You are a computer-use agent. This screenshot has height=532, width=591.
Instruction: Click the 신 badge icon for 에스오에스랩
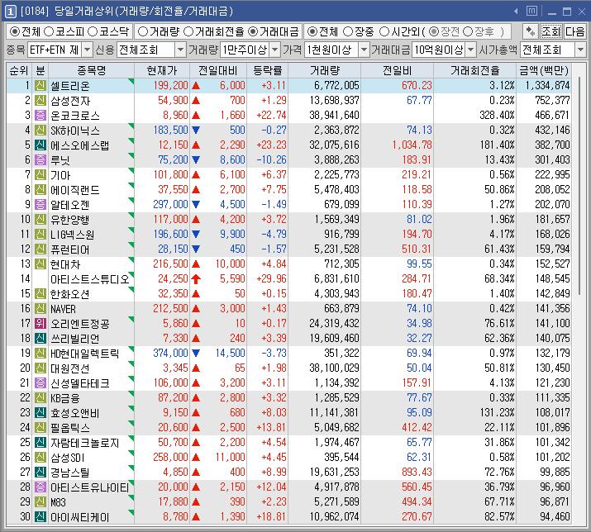[x=41, y=145]
